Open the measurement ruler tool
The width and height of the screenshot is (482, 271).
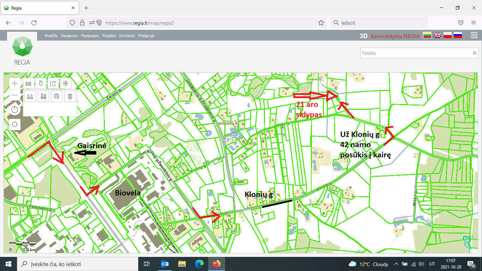point(29,84)
